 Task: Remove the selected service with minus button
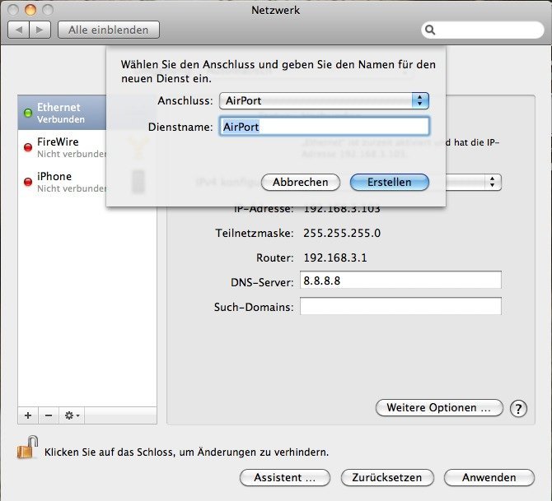[x=49, y=415]
